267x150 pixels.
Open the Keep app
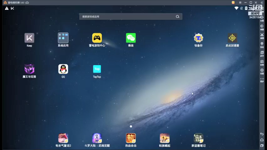29,38
